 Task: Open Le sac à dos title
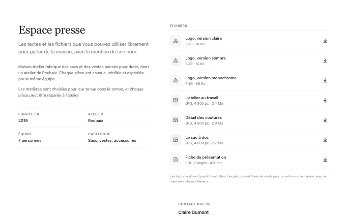(x=197, y=138)
